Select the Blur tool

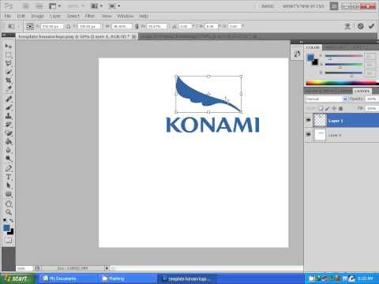(9, 150)
